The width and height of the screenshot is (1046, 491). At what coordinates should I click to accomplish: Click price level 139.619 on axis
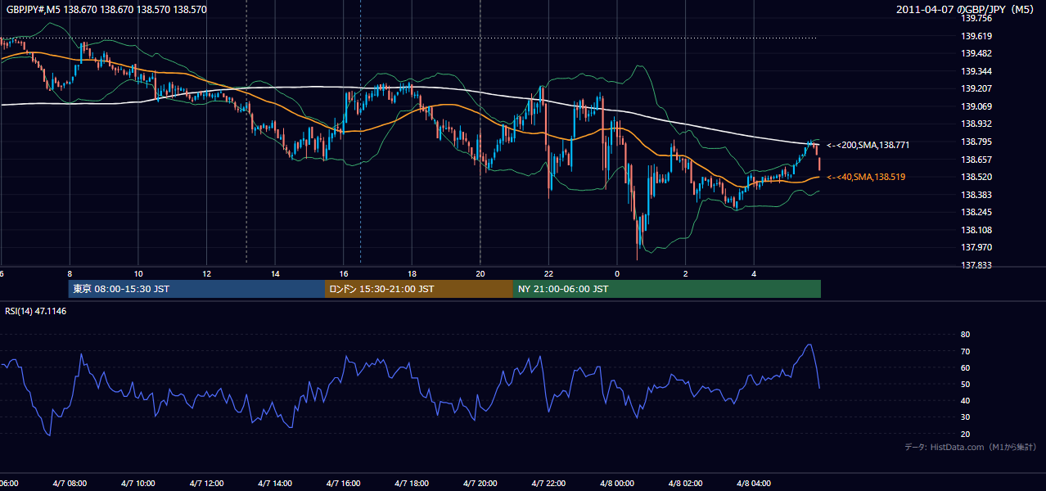976,36
